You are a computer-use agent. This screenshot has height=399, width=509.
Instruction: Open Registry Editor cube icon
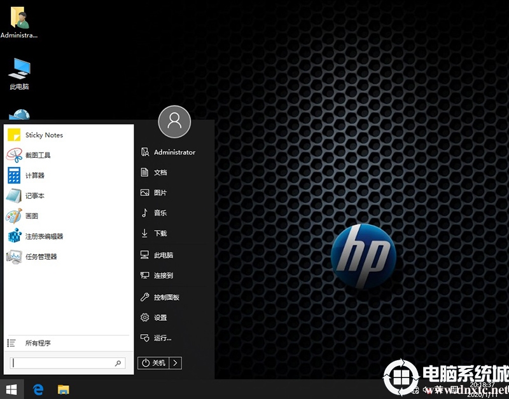14,236
